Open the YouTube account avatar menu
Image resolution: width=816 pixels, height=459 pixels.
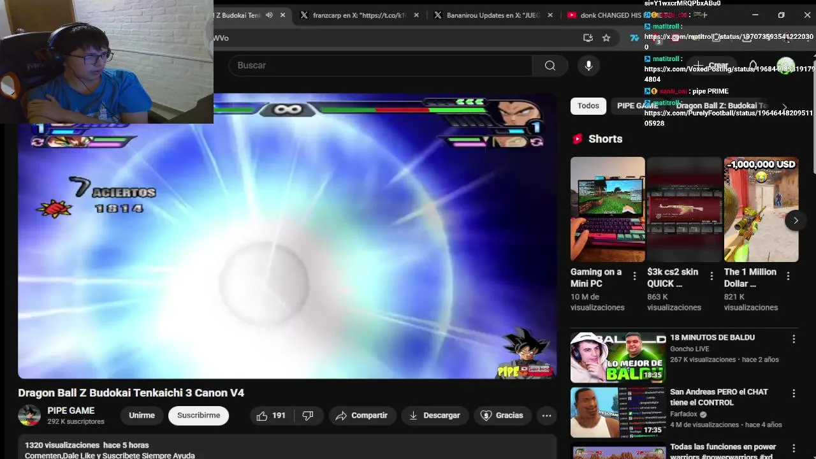(x=785, y=66)
